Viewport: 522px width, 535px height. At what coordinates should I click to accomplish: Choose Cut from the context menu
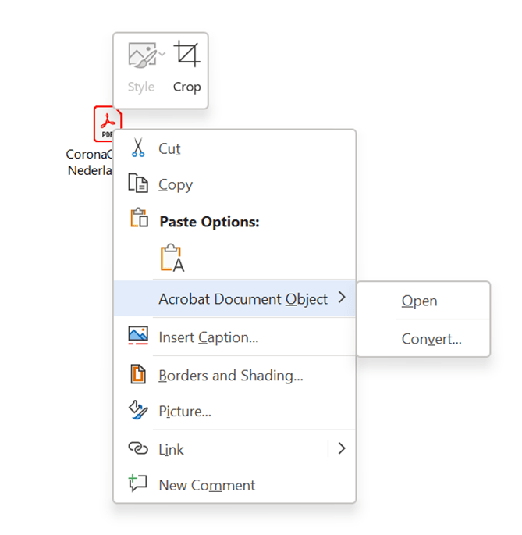coord(169,148)
